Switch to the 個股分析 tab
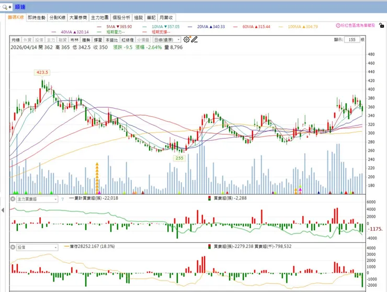The height and width of the screenshot is (292, 387). 121,18
